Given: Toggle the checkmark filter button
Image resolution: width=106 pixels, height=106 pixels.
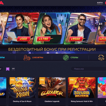Looking at the screenshot, I should 1,69.
